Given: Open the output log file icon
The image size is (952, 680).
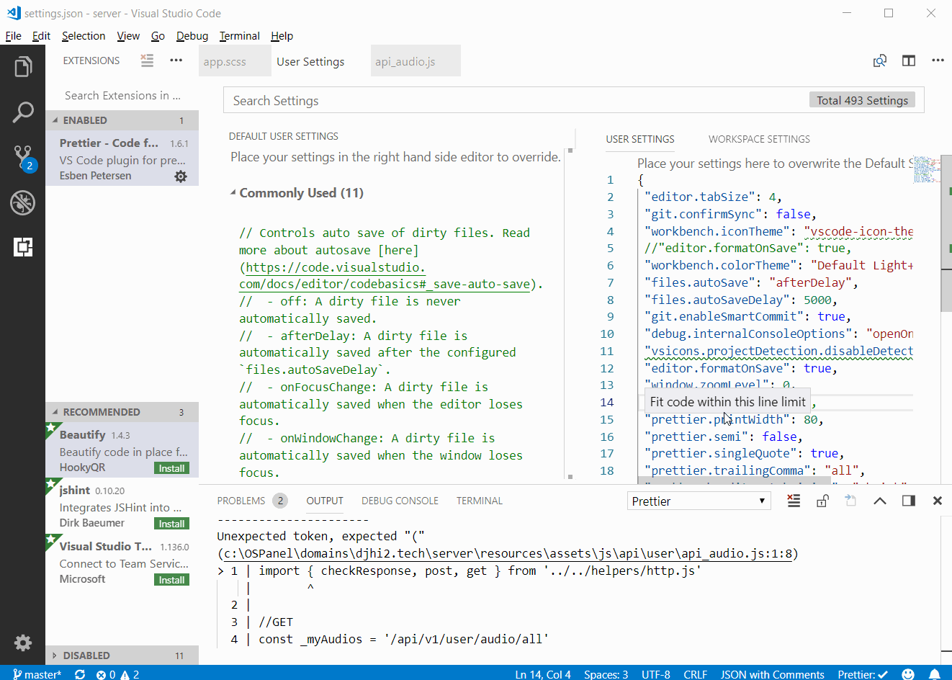Looking at the screenshot, I should click(x=850, y=501).
